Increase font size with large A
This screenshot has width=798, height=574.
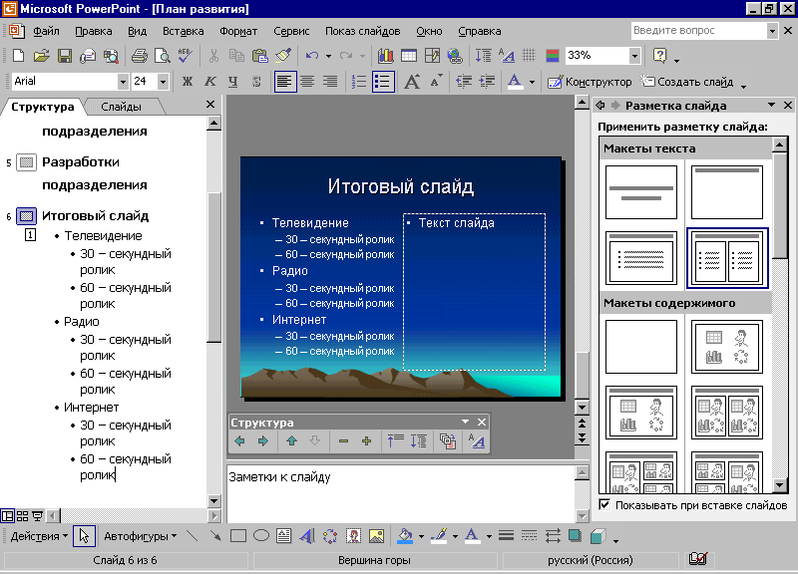(412, 82)
